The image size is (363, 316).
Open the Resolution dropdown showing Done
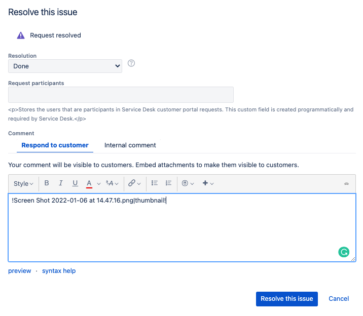[65, 66]
